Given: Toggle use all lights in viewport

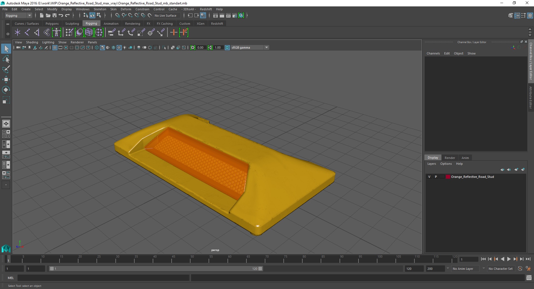Looking at the screenshot, I should [x=125, y=48].
